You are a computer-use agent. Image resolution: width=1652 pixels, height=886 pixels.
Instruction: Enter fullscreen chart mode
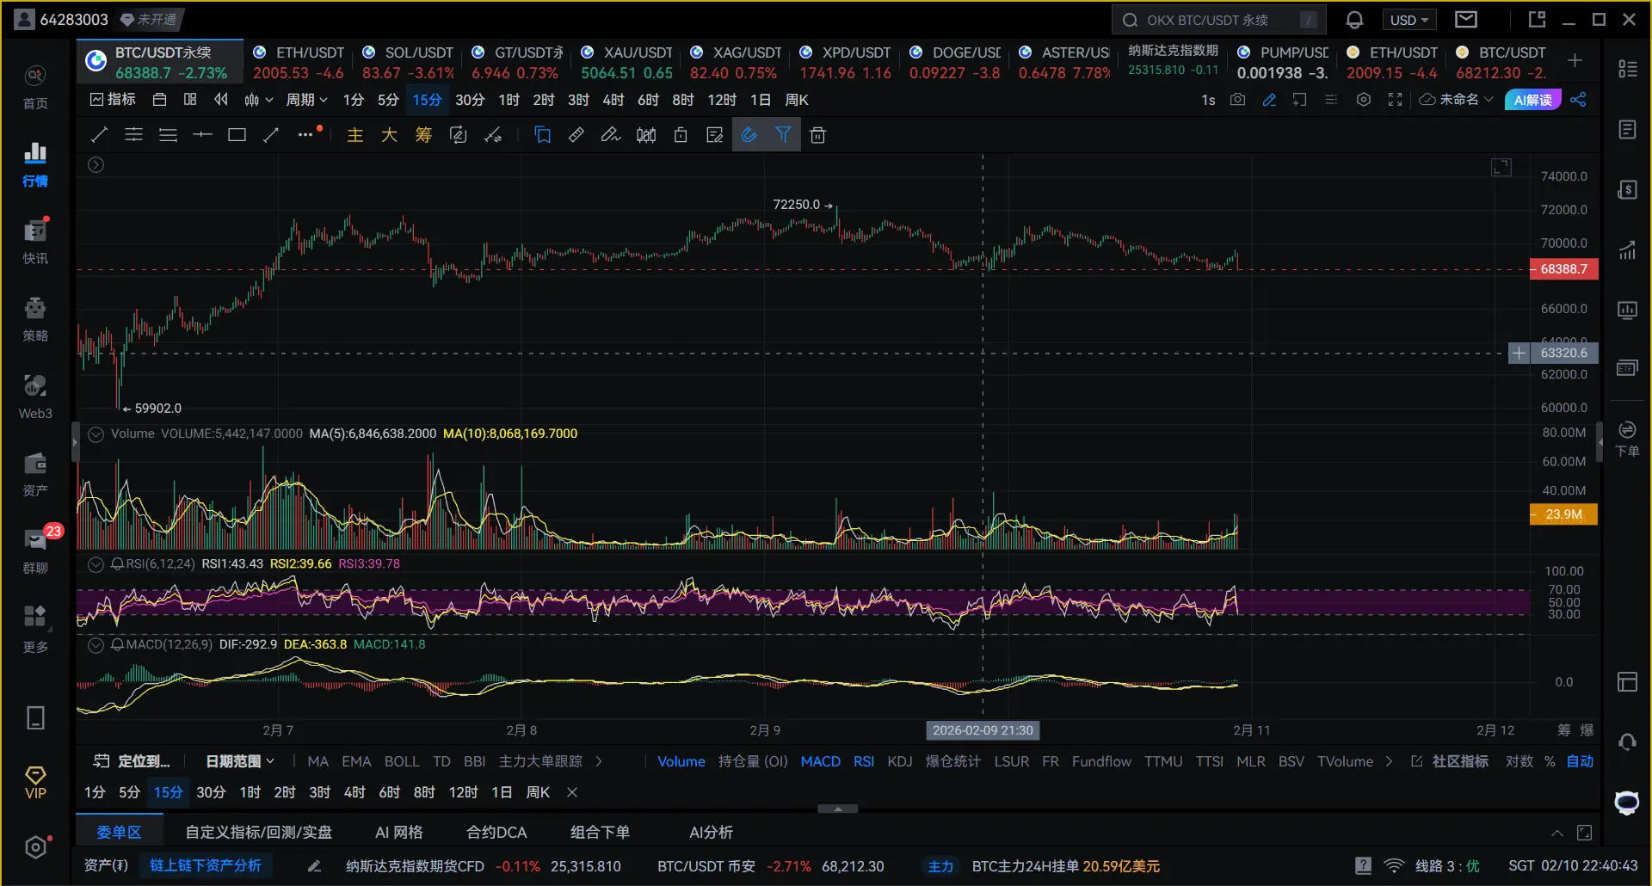click(1396, 100)
